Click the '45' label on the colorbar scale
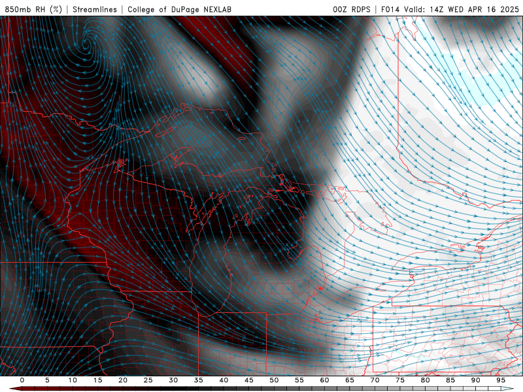This screenshot has height=392, width=523. point(249,380)
